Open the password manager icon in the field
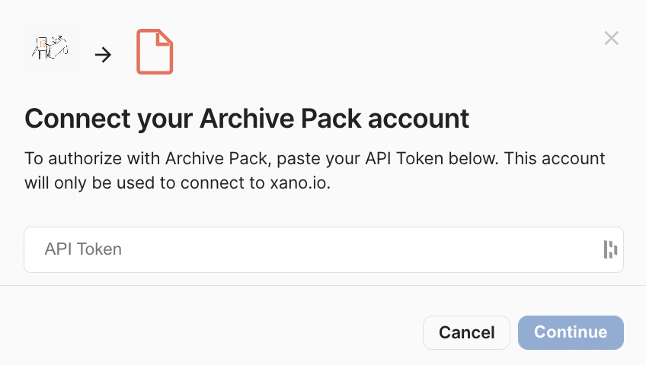The image size is (646, 365). coord(609,249)
